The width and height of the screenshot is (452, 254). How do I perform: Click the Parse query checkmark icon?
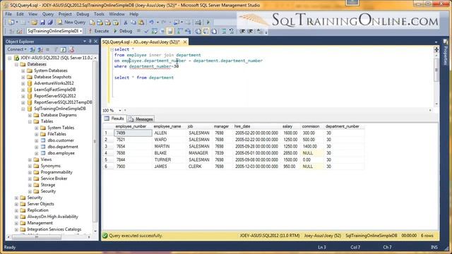pyautogui.click(x=146, y=31)
